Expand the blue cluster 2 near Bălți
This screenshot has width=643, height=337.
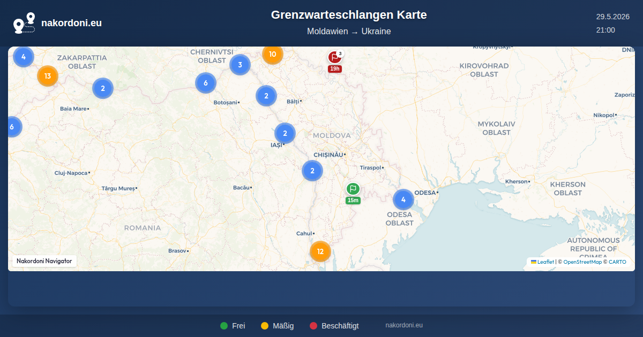point(266,96)
